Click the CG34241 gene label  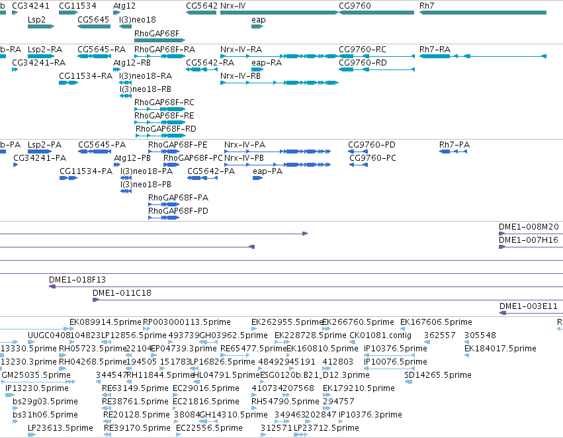(30, 6)
